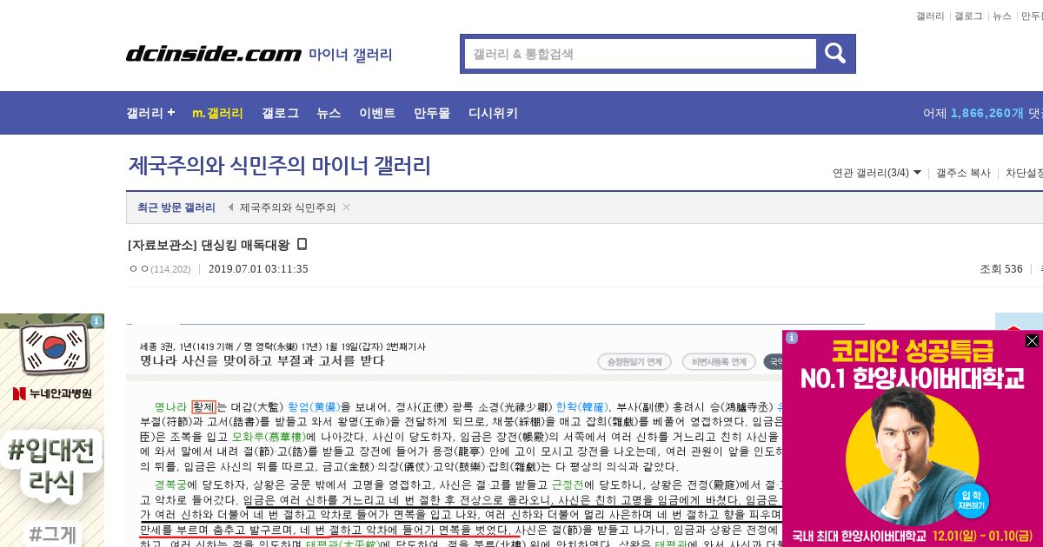The height and width of the screenshot is (547, 1043).
Task: Click 황엄(黃儼) name link
Action: click(314, 406)
